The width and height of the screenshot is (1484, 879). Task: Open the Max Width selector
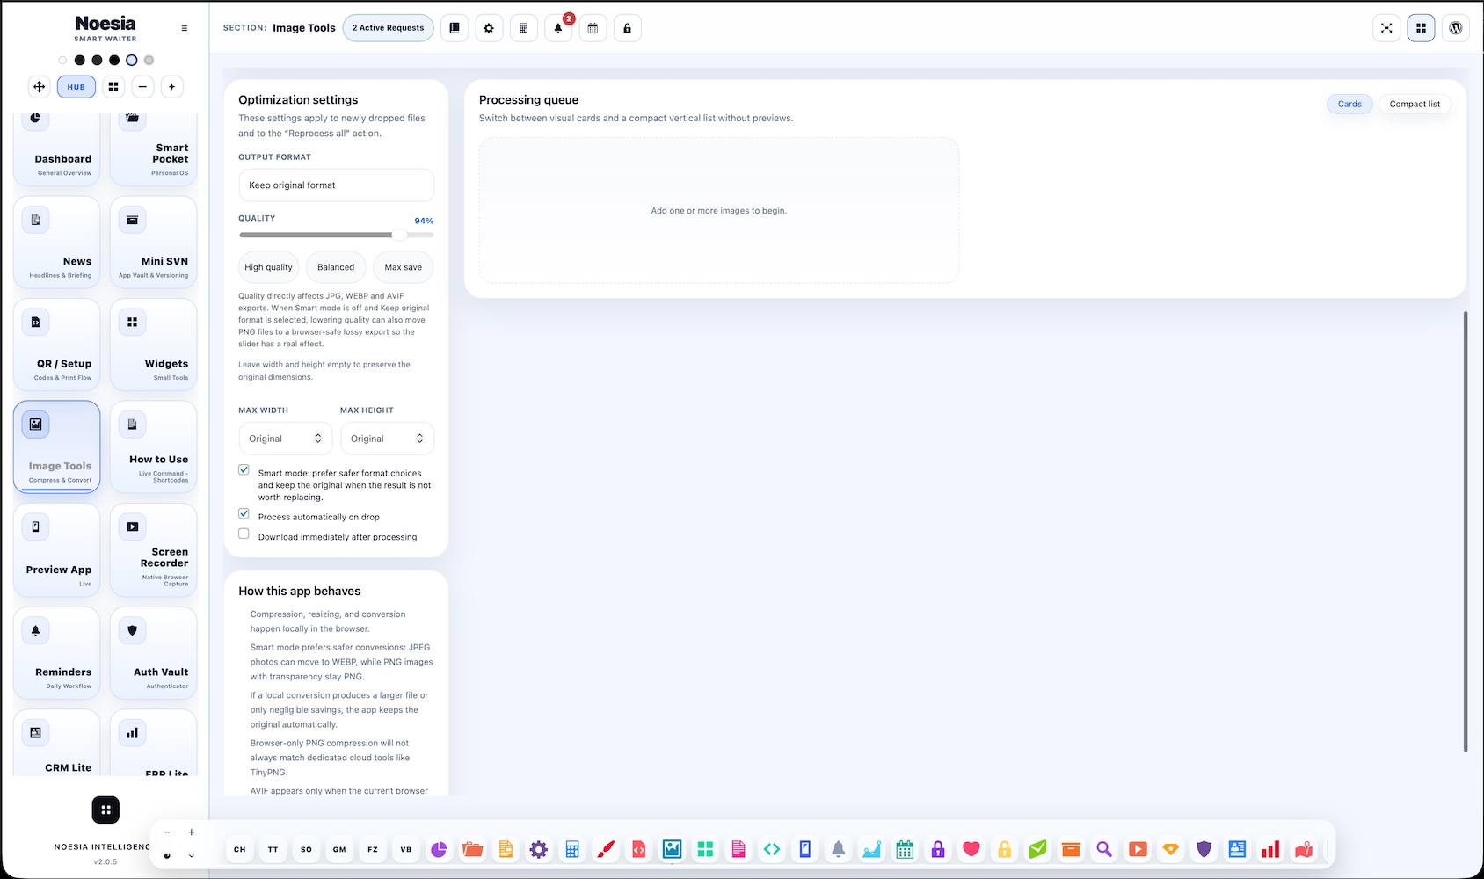tap(286, 439)
